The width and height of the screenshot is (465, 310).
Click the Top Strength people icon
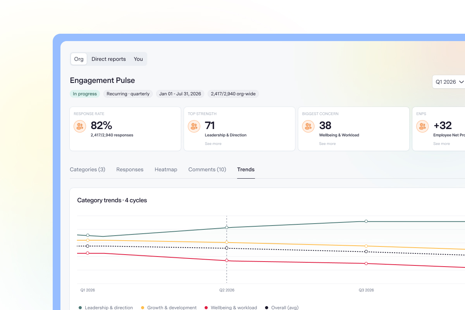pos(194,126)
